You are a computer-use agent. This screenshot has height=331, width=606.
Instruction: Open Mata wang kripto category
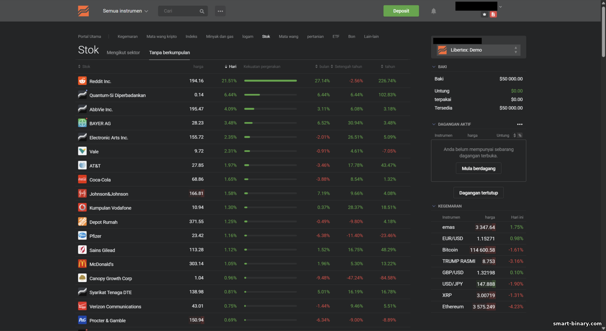pos(162,37)
